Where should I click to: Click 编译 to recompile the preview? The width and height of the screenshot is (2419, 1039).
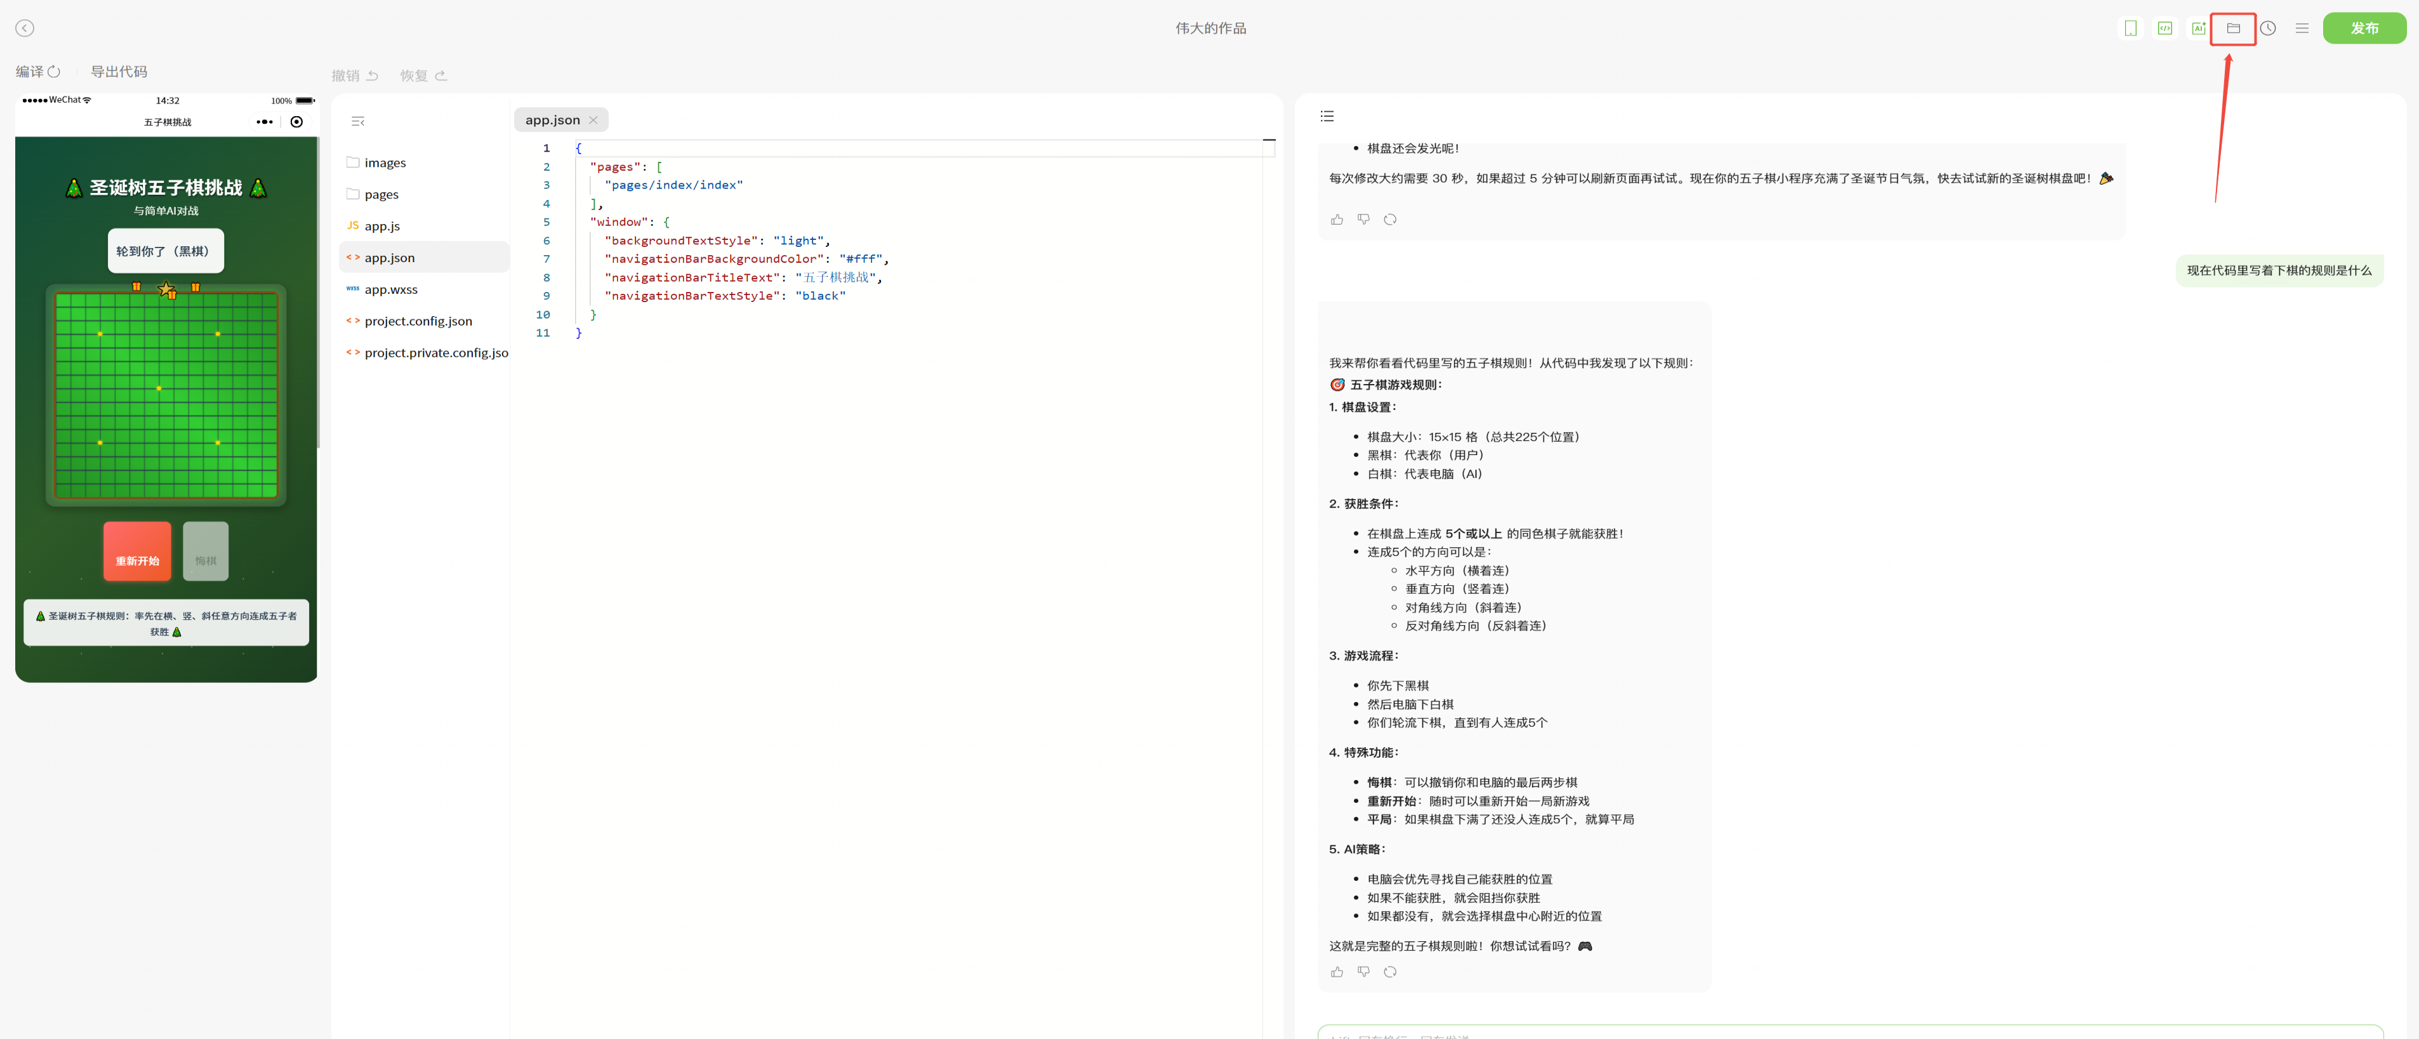pos(37,71)
